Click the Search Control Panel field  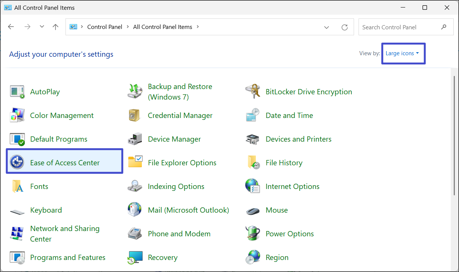(x=399, y=27)
